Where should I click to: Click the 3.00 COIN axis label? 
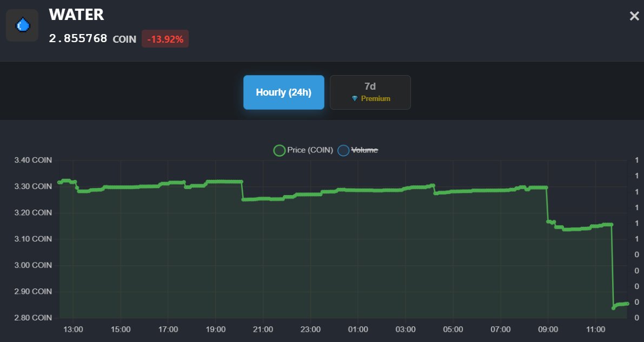tap(34, 265)
